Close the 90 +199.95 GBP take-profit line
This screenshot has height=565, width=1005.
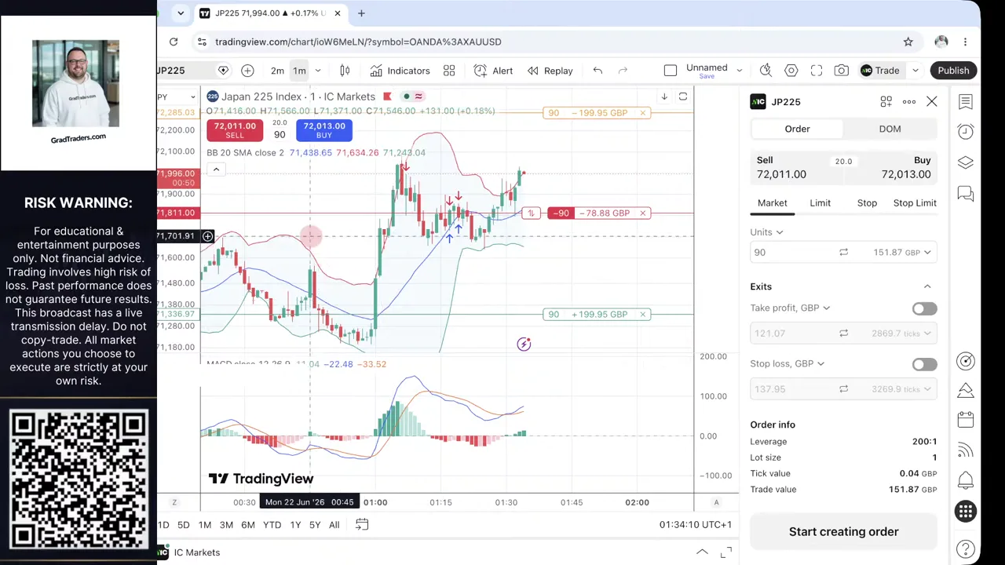coord(642,315)
